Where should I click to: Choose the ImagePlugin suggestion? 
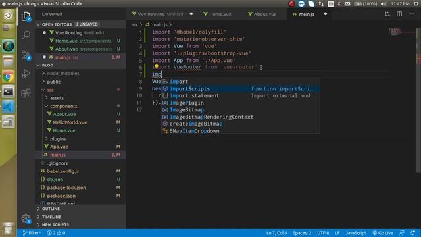point(241,103)
